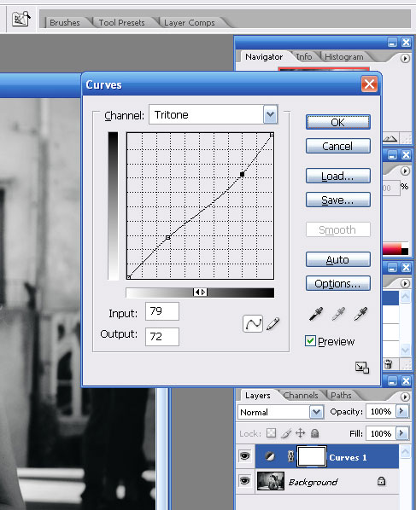416x510 pixels.
Task: Open the Fill slider arrow
Action: click(401, 433)
